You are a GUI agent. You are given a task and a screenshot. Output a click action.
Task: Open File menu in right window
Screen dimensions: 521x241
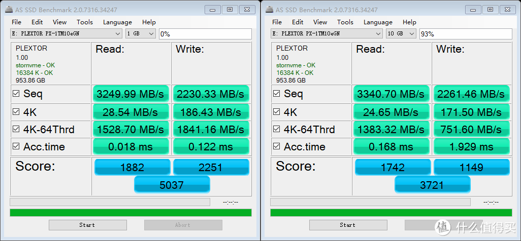click(277, 22)
